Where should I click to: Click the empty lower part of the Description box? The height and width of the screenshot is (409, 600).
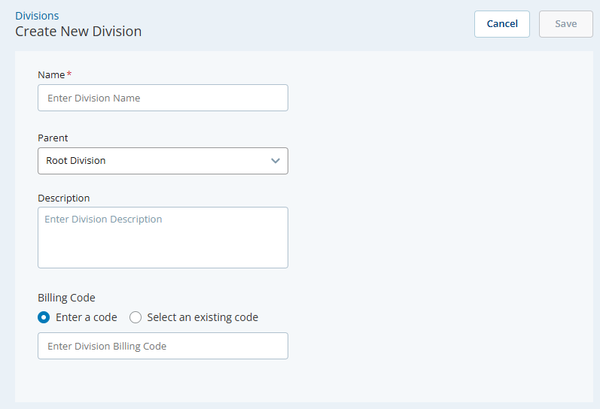point(163,254)
